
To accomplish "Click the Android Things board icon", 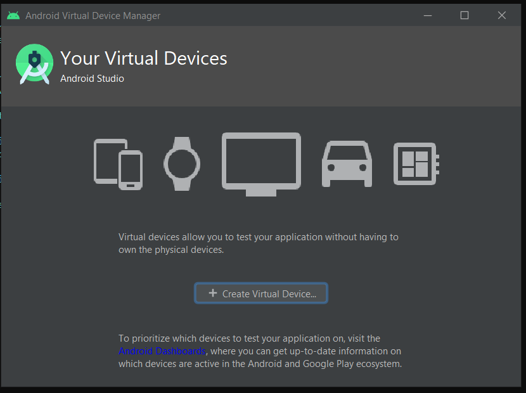I will (416, 164).
